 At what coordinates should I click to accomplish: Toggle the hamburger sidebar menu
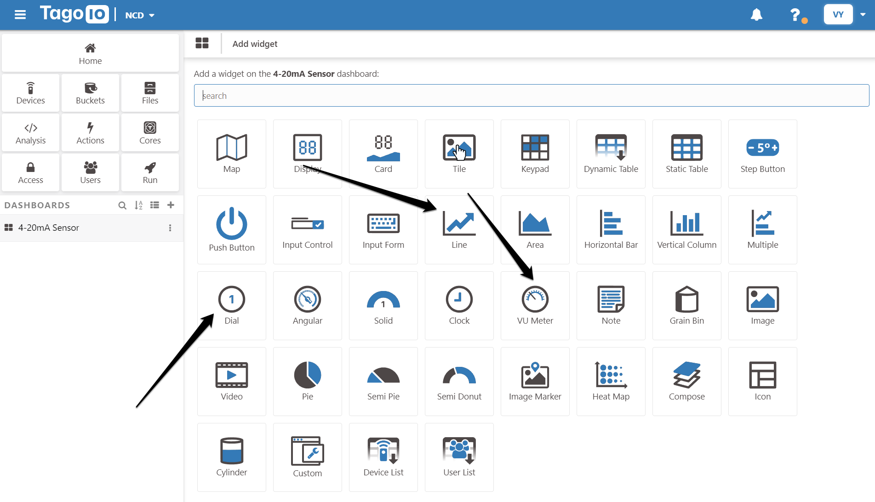click(20, 15)
